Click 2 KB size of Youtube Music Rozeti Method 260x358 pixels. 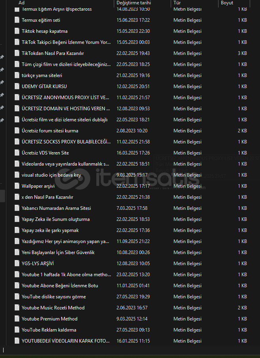click(242, 308)
